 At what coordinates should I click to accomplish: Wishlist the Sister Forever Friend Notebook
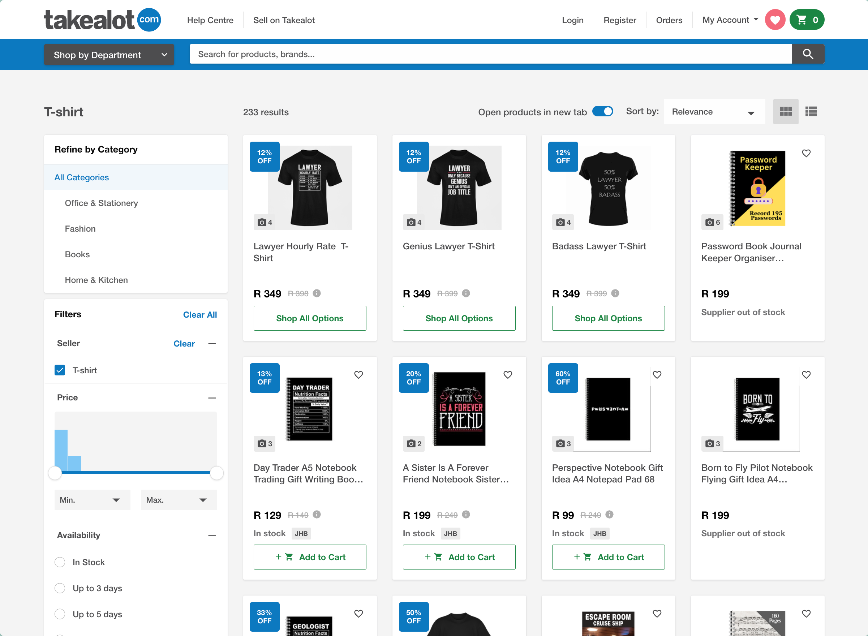pos(507,375)
